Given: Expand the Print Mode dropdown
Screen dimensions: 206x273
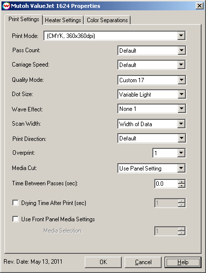Looking at the screenshot, I should click(181, 35).
